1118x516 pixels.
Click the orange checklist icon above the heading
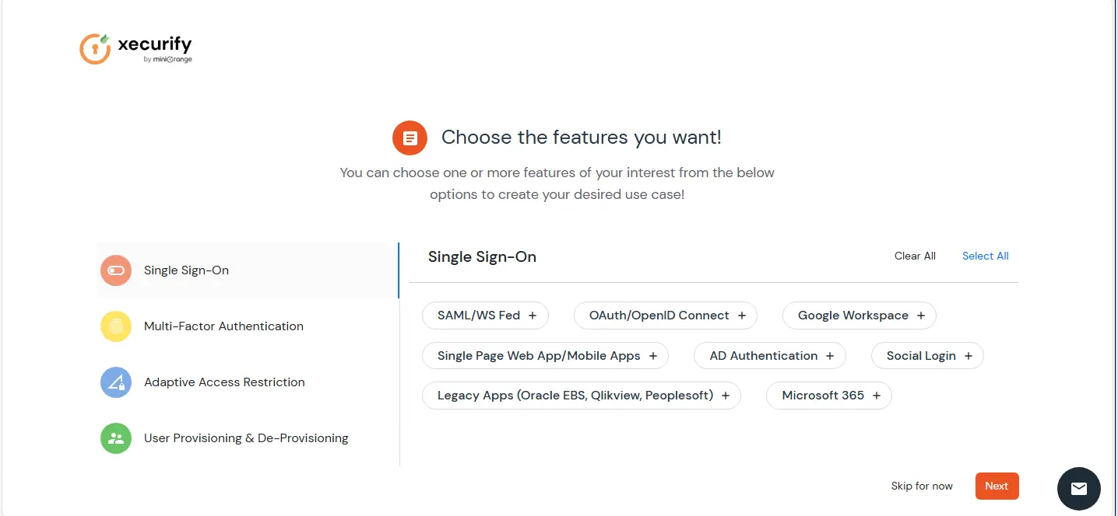410,138
